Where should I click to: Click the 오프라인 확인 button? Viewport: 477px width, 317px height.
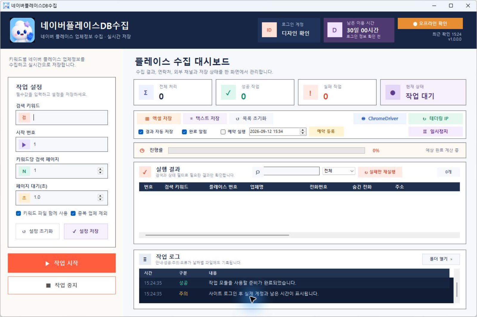(x=430, y=24)
